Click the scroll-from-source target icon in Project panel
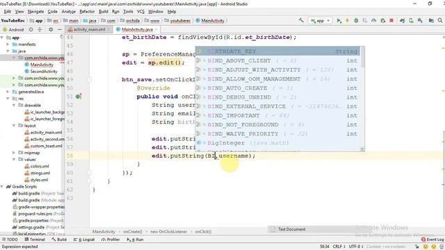The width and height of the screenshot is (445, 250). tap(31, 29)
